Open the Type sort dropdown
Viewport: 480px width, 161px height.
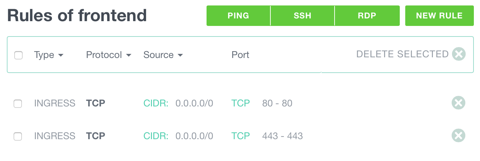pyautogui.click(x=49, y=55)
